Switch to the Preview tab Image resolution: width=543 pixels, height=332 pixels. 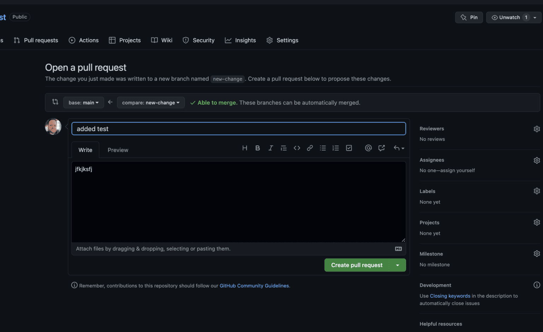click(118, 150)
